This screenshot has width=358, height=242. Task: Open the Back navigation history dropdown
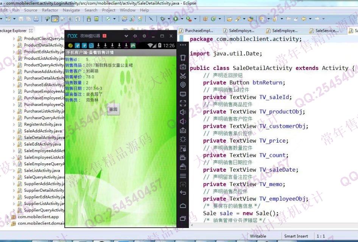coord(310,19)
